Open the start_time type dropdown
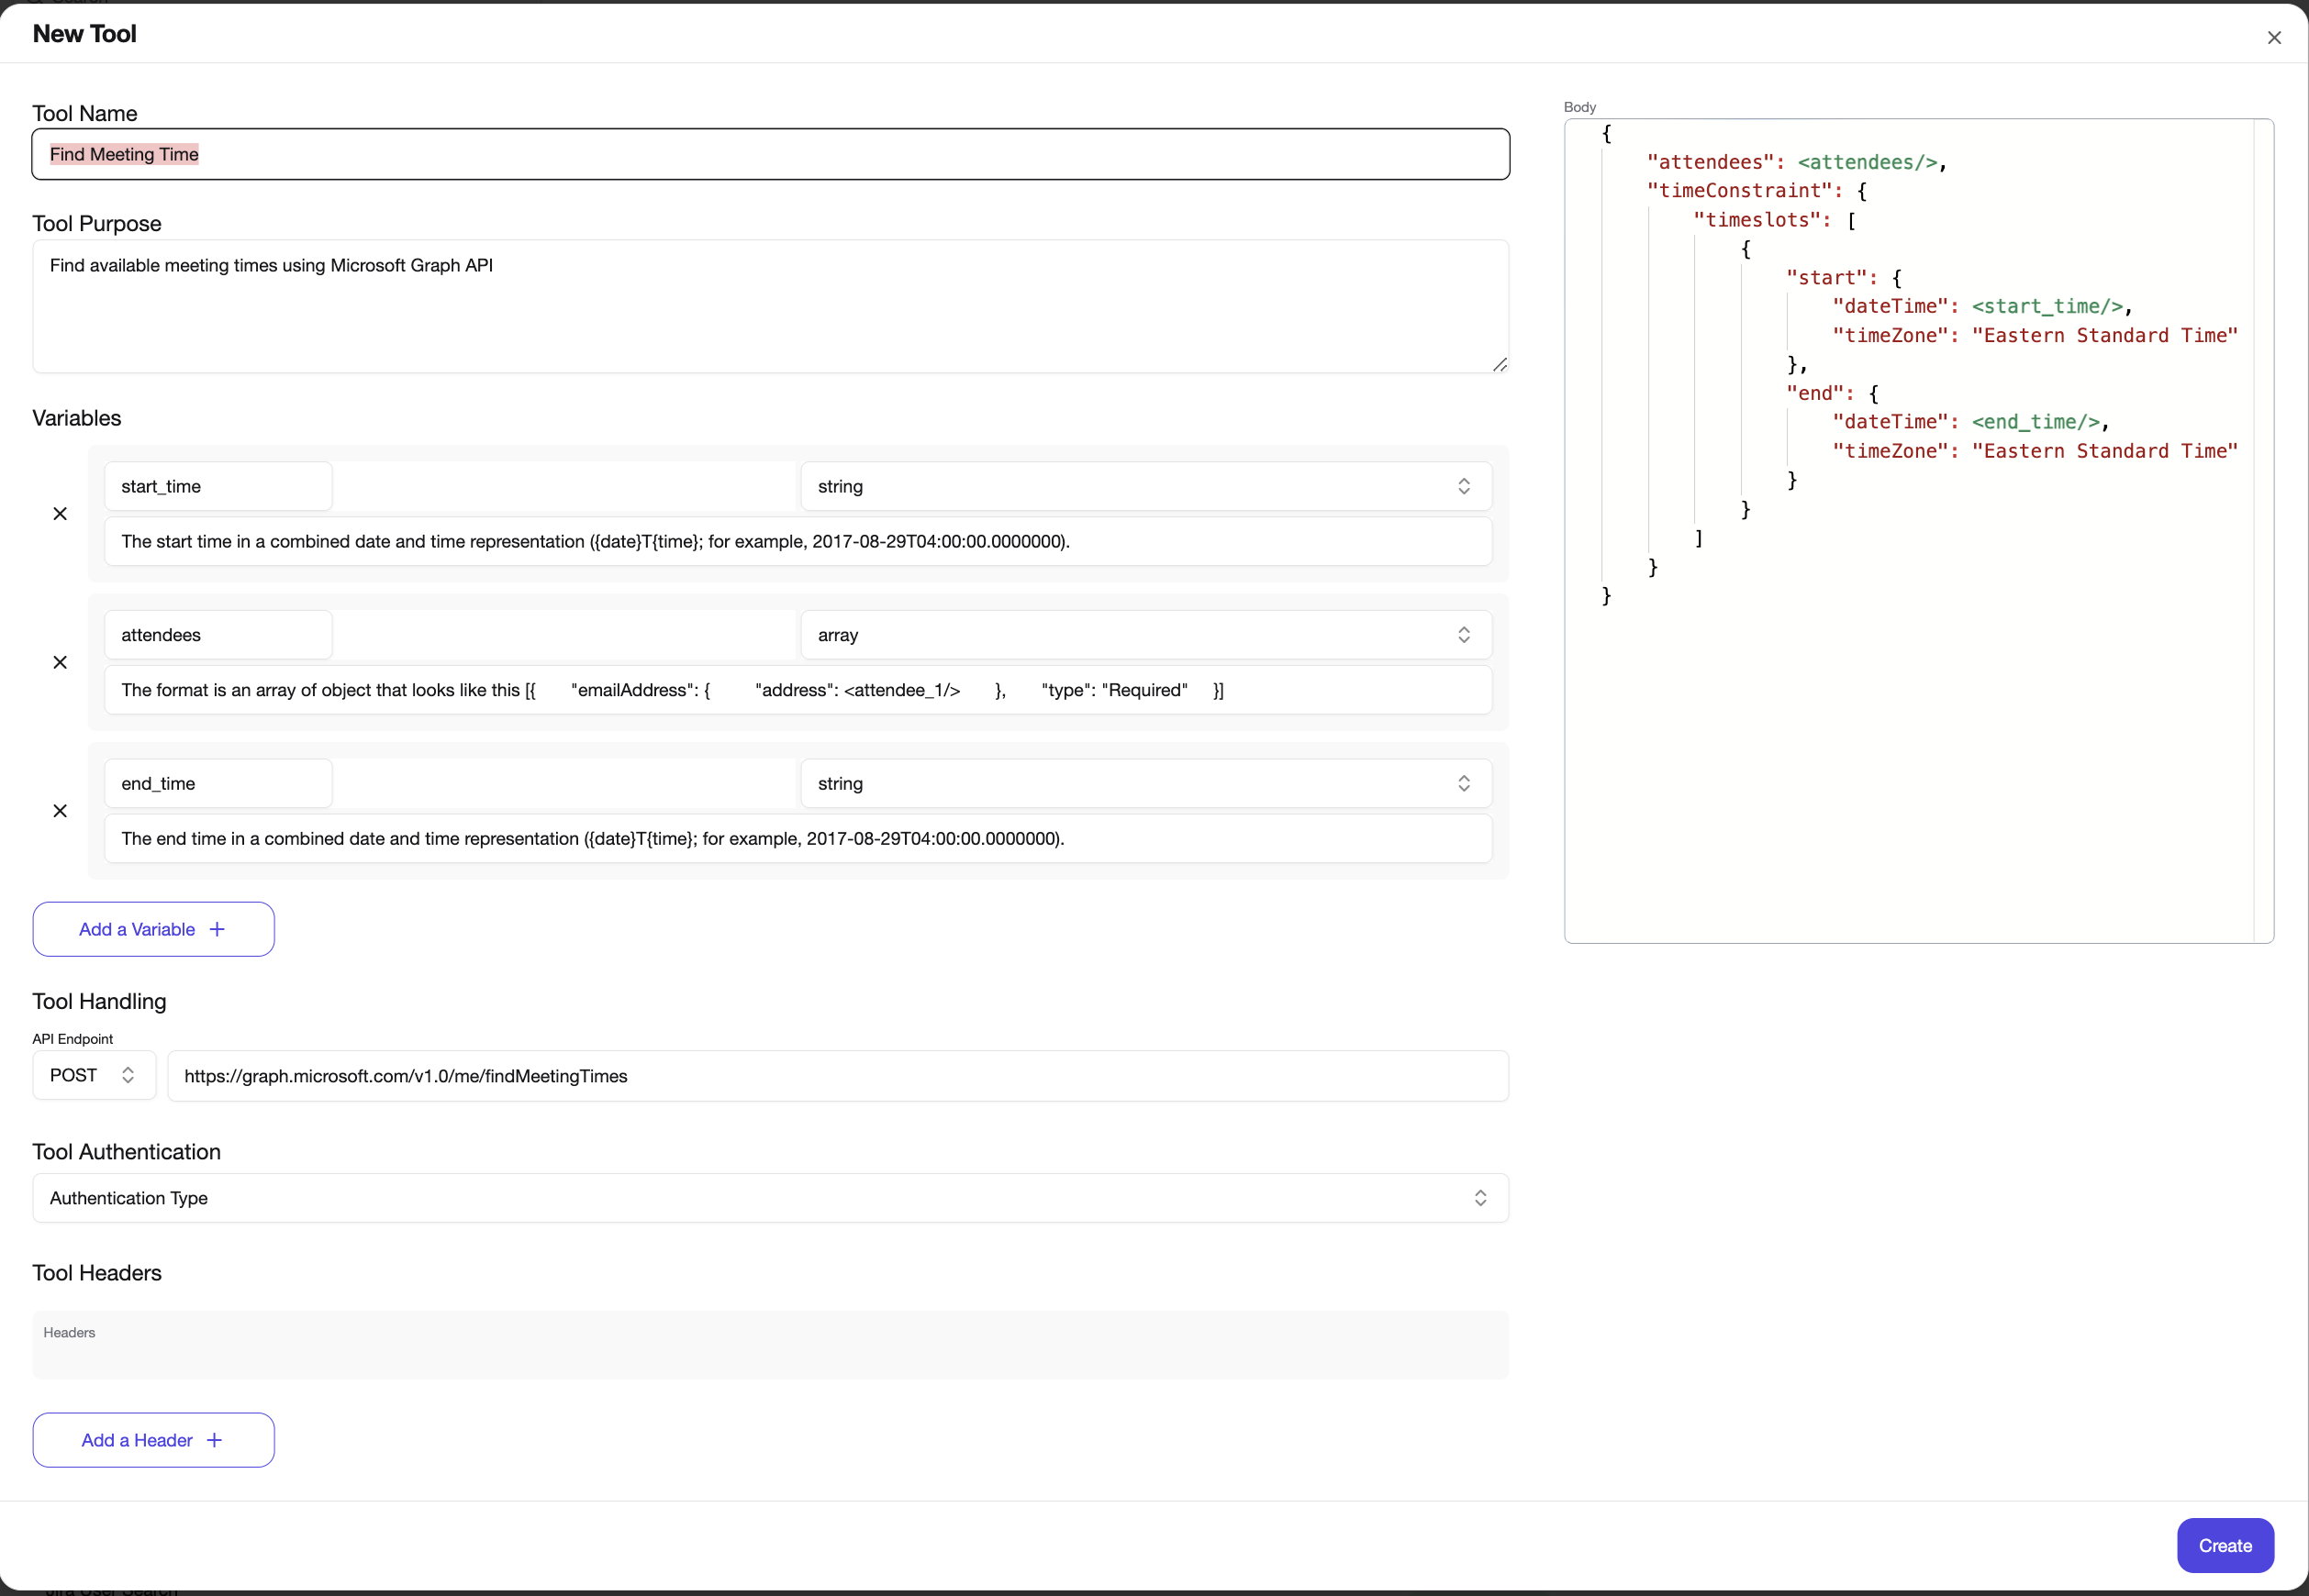Image resolution: width=2309 pixels, height=1596 pixels. coord(1145,486)
